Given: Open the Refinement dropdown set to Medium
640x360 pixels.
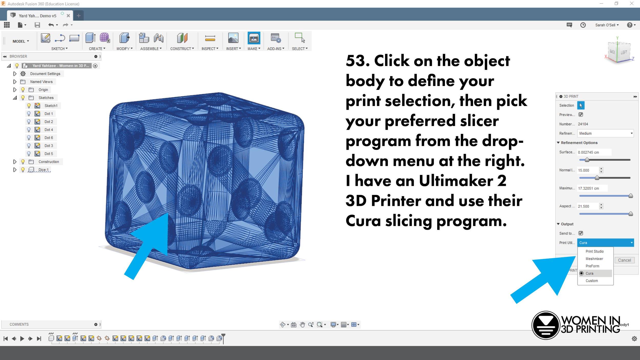Looking at the screenshot, I should (x=605, y=133).
